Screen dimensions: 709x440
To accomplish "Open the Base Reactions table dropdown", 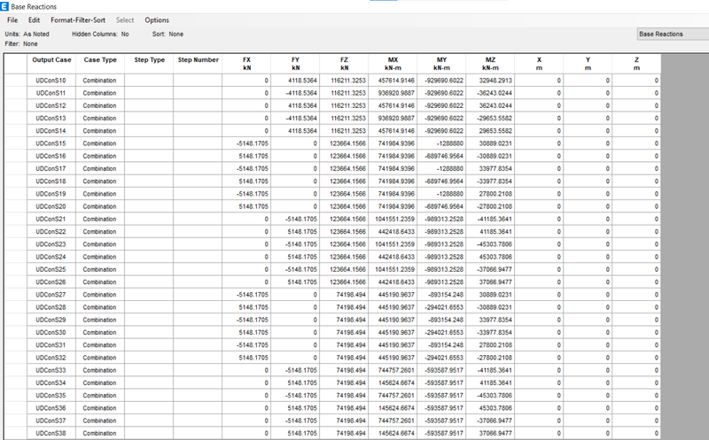I will [673, 34].
